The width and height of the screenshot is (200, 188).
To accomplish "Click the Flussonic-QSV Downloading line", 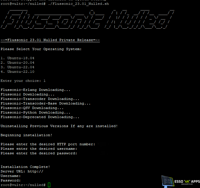I will [x=32, y=108].
